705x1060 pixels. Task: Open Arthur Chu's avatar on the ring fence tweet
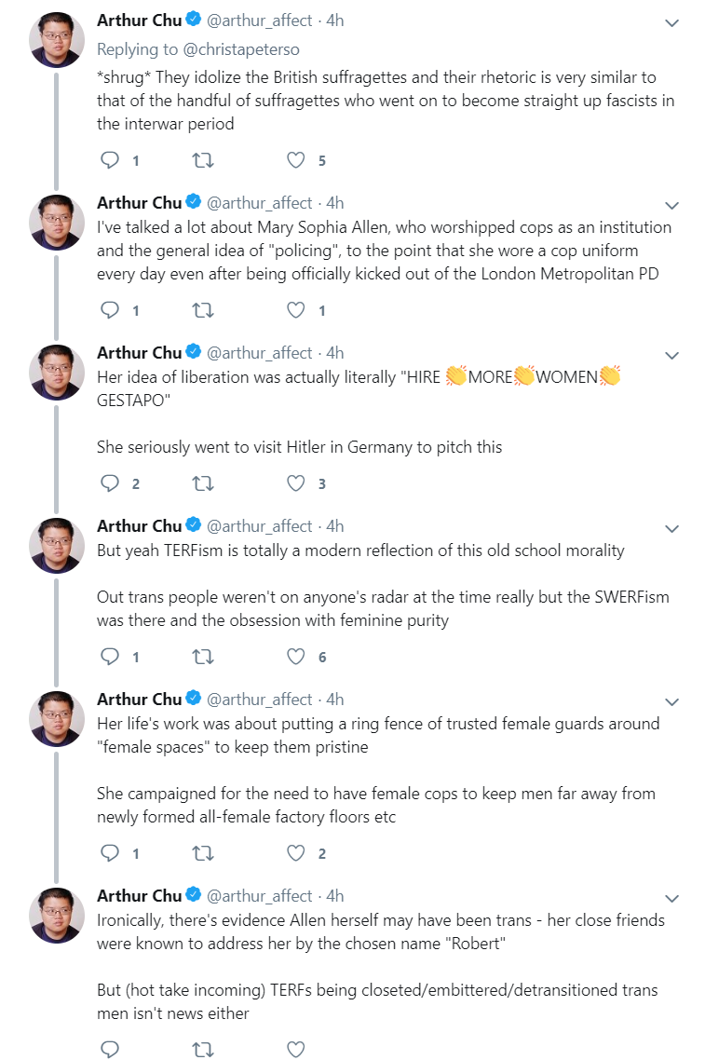[x=57, y=718]
